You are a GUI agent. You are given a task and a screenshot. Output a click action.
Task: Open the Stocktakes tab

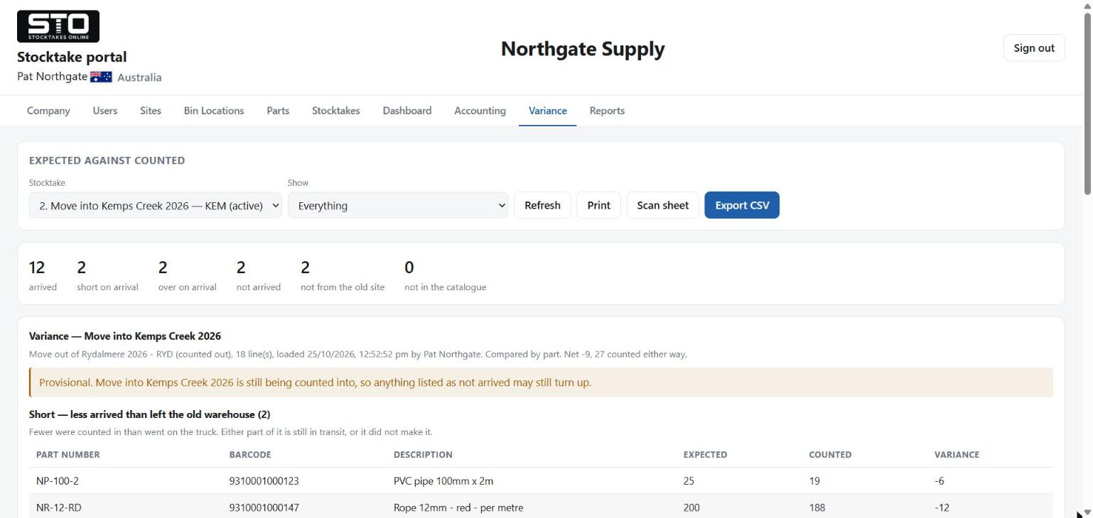(x=336, y=111)
